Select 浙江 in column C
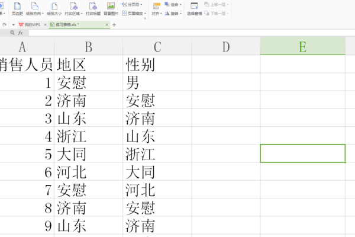Screen dimensions: 355x237 pyautogui.click(x=157, y=154)
